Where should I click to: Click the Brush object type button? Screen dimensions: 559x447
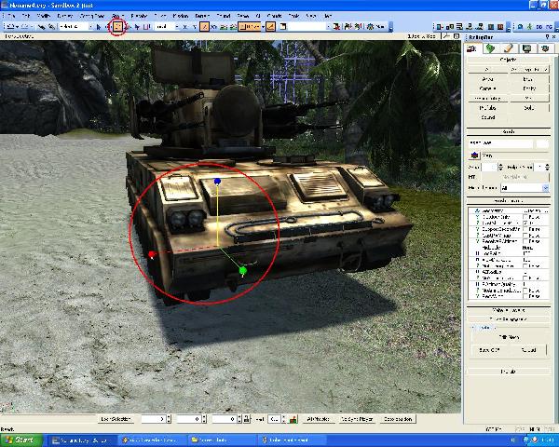coord(529,79)
